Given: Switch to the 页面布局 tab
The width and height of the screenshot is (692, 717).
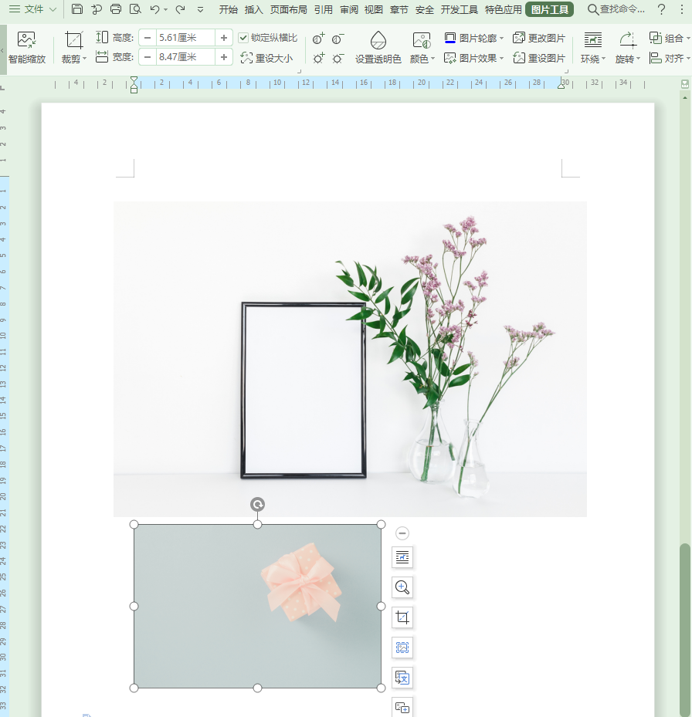Looking at the screenshot, I should (288, 9).
